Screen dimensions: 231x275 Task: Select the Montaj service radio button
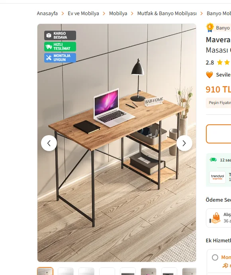(x=215, y=257)
